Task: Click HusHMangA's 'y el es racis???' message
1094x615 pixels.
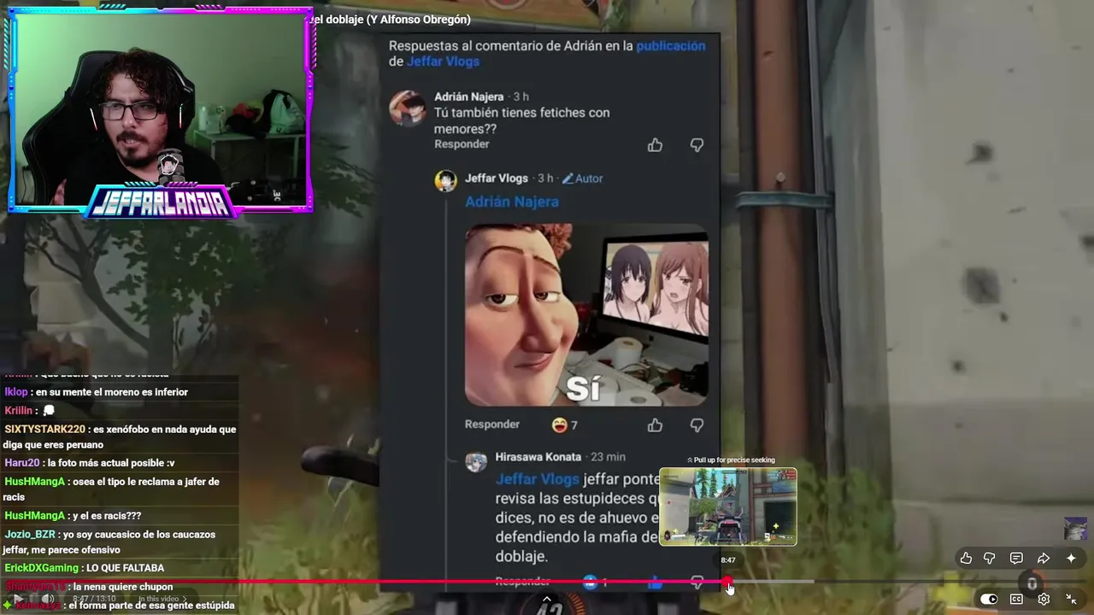Action: point(73,516)
